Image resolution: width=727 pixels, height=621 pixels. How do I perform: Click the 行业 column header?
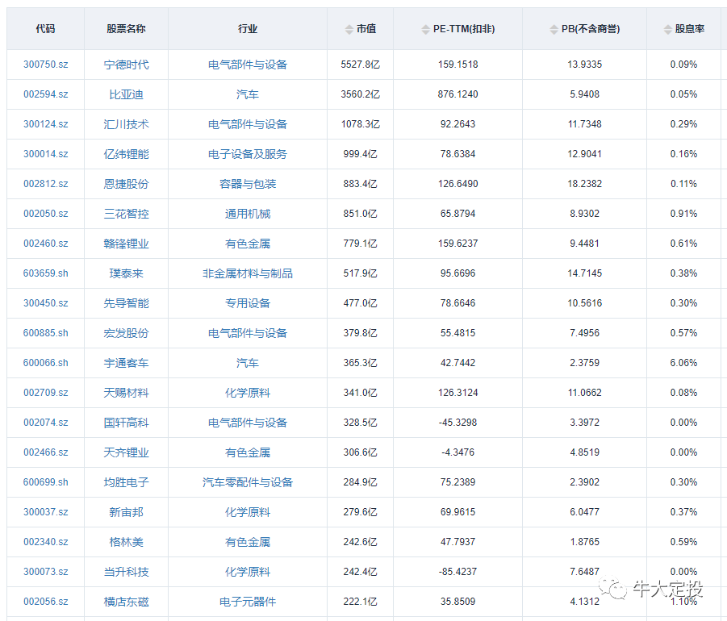click(x=248, y=29)
